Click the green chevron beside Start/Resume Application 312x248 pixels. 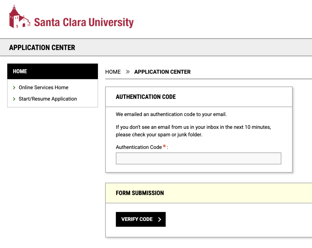click(x=14, y=99)
